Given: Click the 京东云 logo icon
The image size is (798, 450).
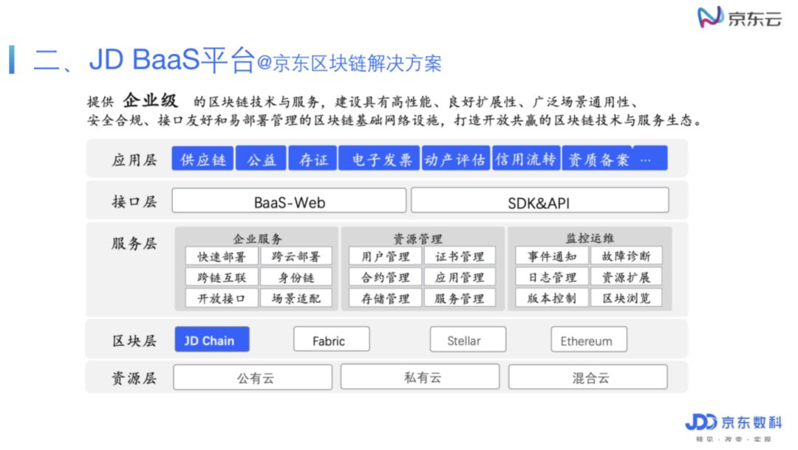Looking at the screenshot, I should pos(711,17).
